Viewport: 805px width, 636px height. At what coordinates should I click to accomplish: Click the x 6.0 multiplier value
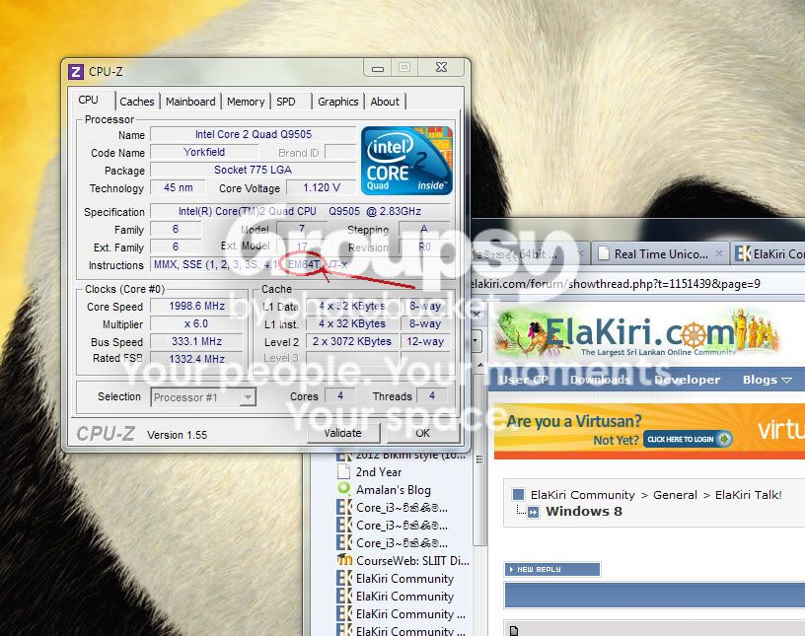pyautogui.click(x=196, y=323)
